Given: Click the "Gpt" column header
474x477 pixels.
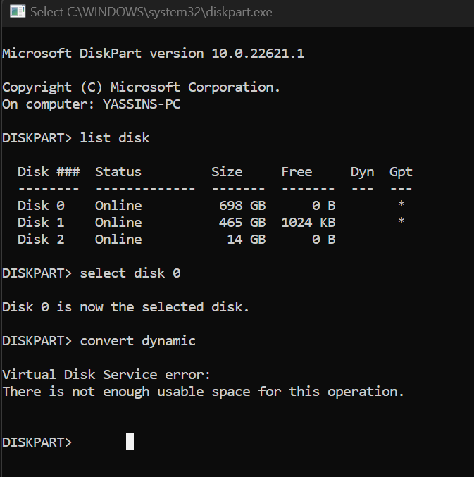Looking at the screenshot, I should coord(401,172).
